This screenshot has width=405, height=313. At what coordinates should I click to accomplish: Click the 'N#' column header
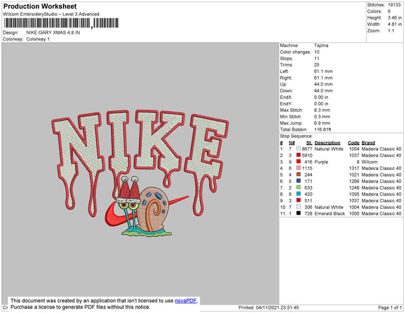(x=292, y=143)
